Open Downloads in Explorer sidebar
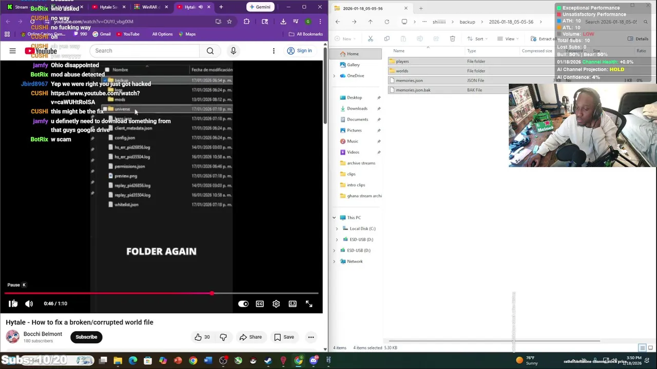Viewport: 657px width, 369px height. [357, 109]
